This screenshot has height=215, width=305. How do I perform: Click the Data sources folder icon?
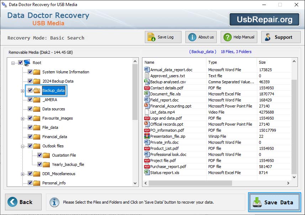coord(37,109)
